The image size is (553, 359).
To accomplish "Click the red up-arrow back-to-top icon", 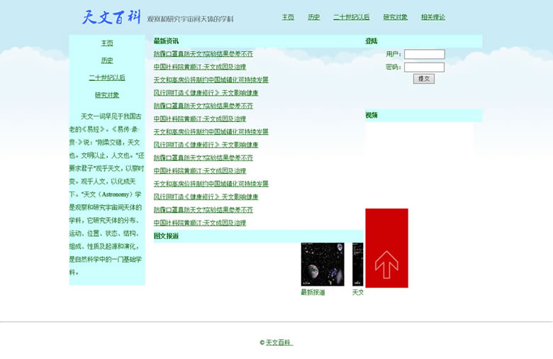I will (x=386, y=248).
